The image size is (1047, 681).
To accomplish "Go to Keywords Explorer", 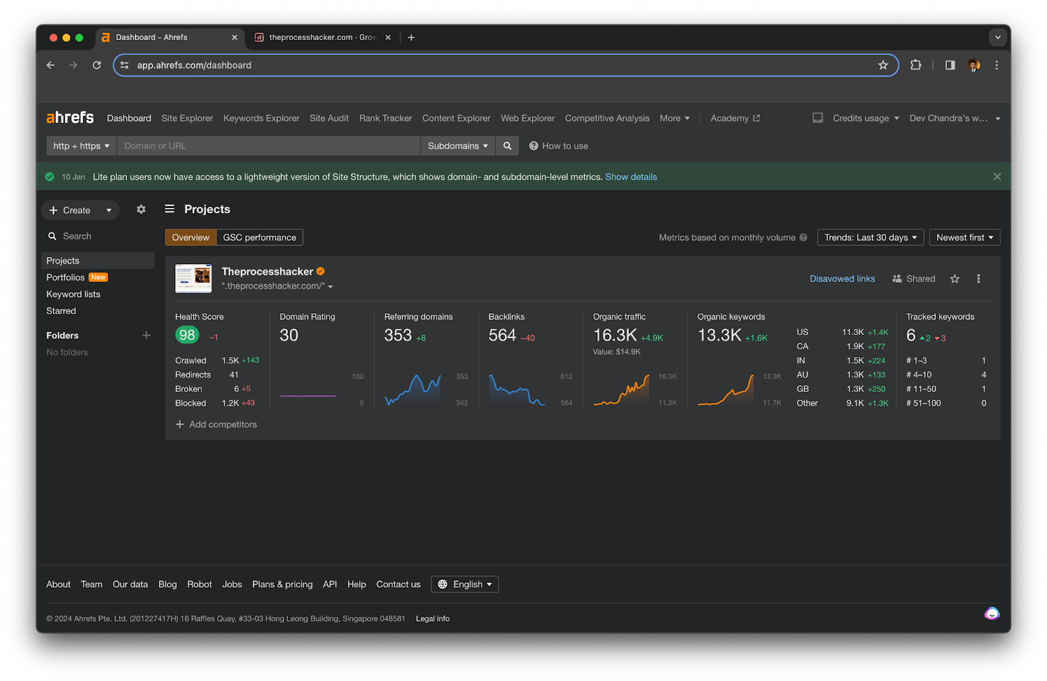I will pos(261,118).
